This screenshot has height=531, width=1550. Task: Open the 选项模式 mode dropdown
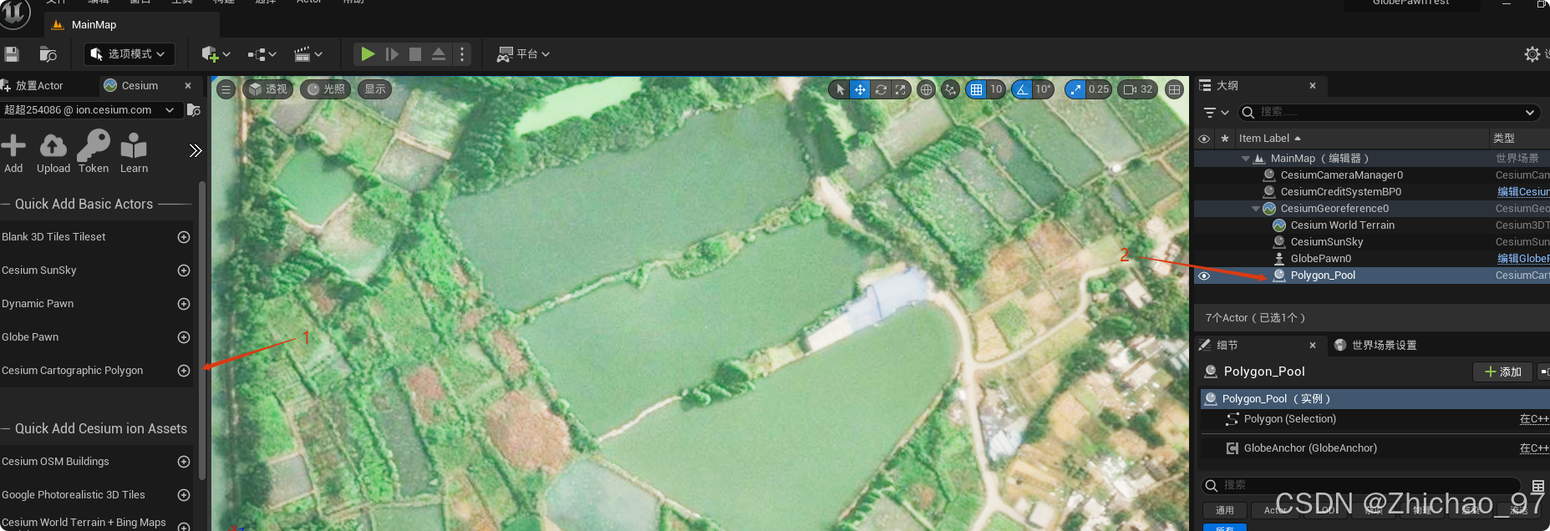click(130, 54)
